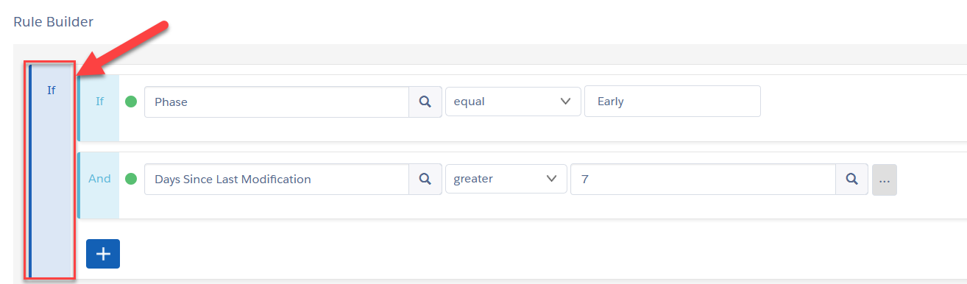Click the light blue If label of Phase row
The image size is (967, 284).
100,102
